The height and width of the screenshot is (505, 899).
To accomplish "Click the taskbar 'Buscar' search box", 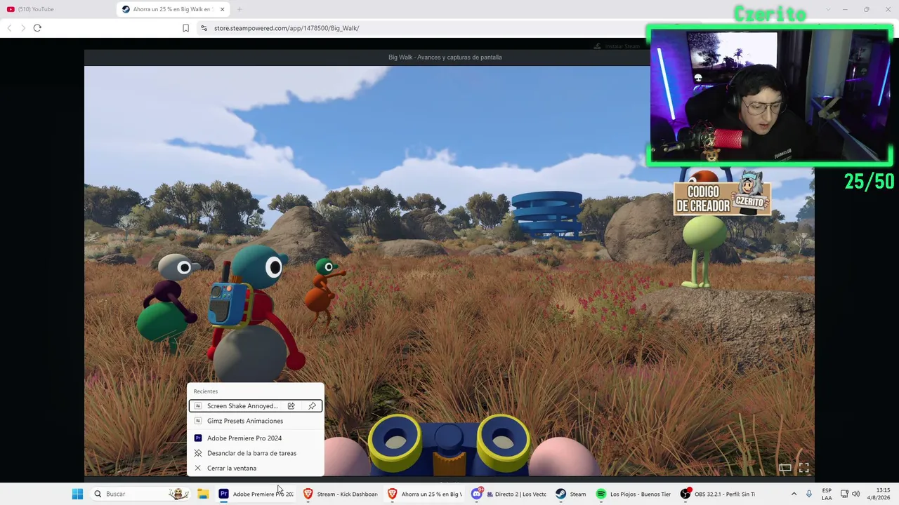I will click(x=140, y=494).
